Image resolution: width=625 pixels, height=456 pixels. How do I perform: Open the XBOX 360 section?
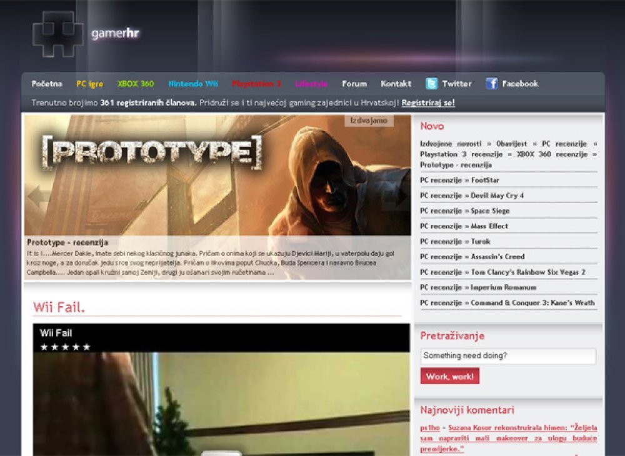136,84
